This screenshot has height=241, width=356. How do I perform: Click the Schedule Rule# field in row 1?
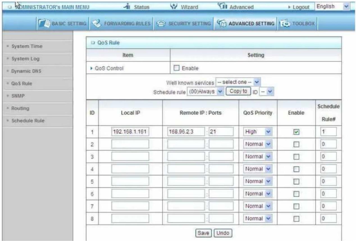(x=328, y=132)
